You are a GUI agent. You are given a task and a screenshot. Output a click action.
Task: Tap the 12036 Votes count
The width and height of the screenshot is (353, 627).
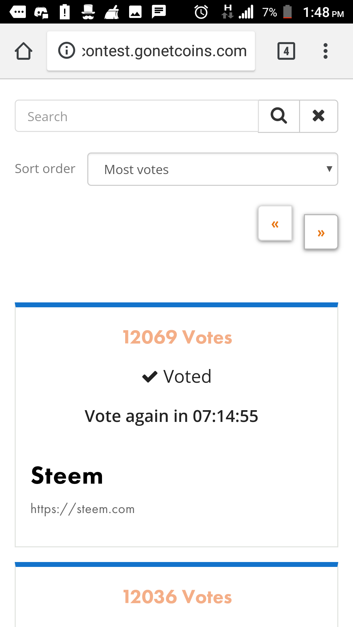coord(177,597)
